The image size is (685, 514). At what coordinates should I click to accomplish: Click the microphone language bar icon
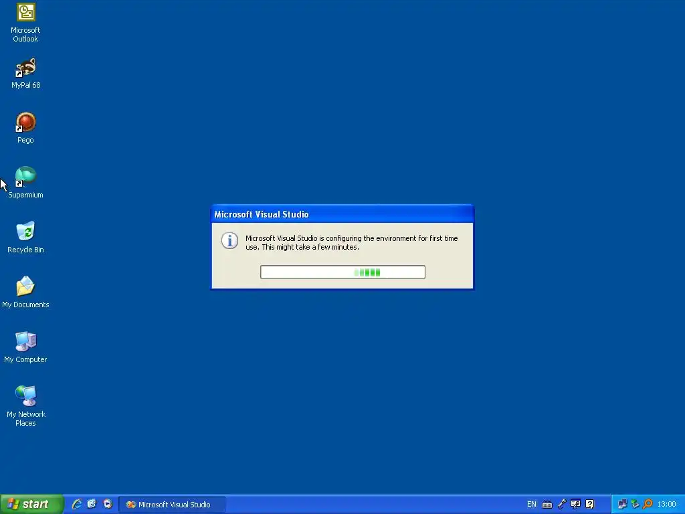562,505
